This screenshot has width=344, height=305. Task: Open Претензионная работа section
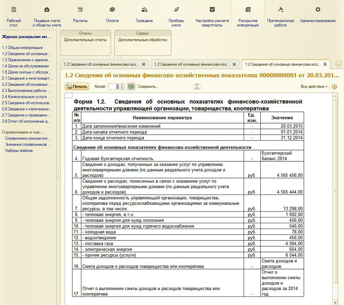click(x=280, y=17)
